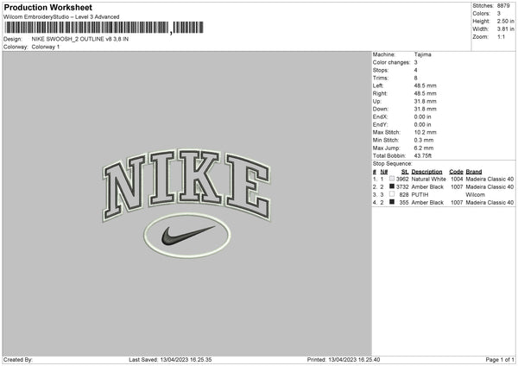Click the St. column header
This screenshot has height=366, width=518.
(405, 172)
